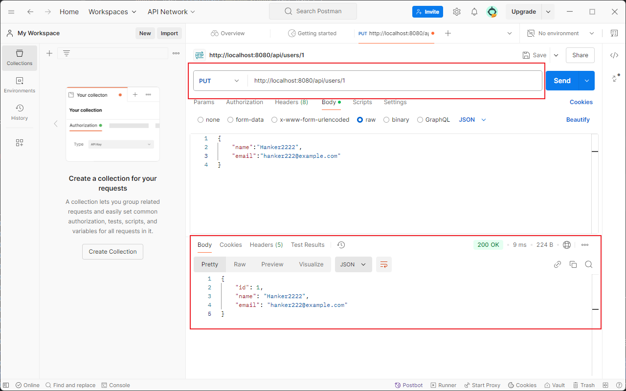Screen dimensions: 626x391
Task: Copy response body to clipboard
Action: coord(573,264)
